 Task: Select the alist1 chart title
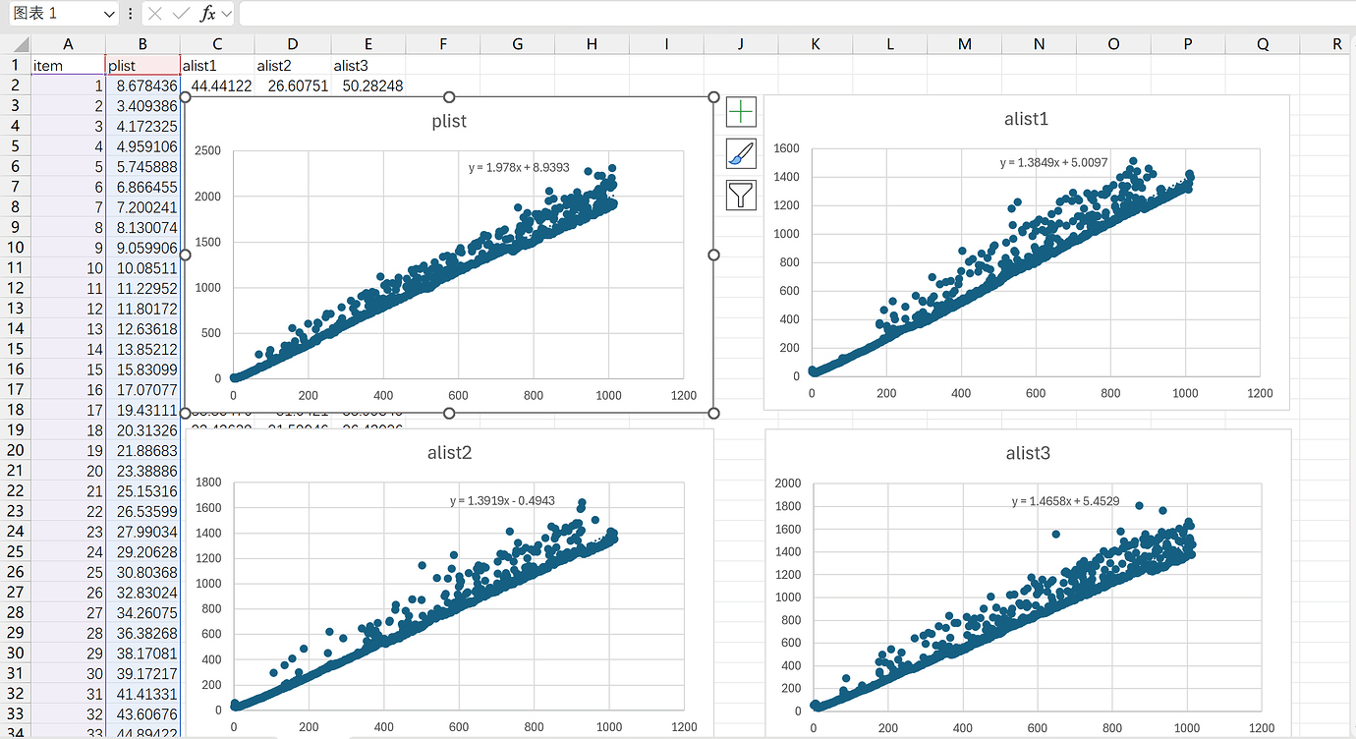[1025, 119]
